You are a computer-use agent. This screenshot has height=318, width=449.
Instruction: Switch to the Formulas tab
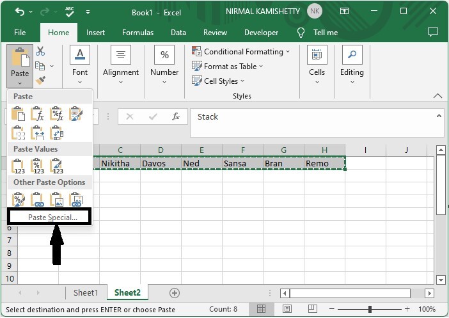click(138, 33)
